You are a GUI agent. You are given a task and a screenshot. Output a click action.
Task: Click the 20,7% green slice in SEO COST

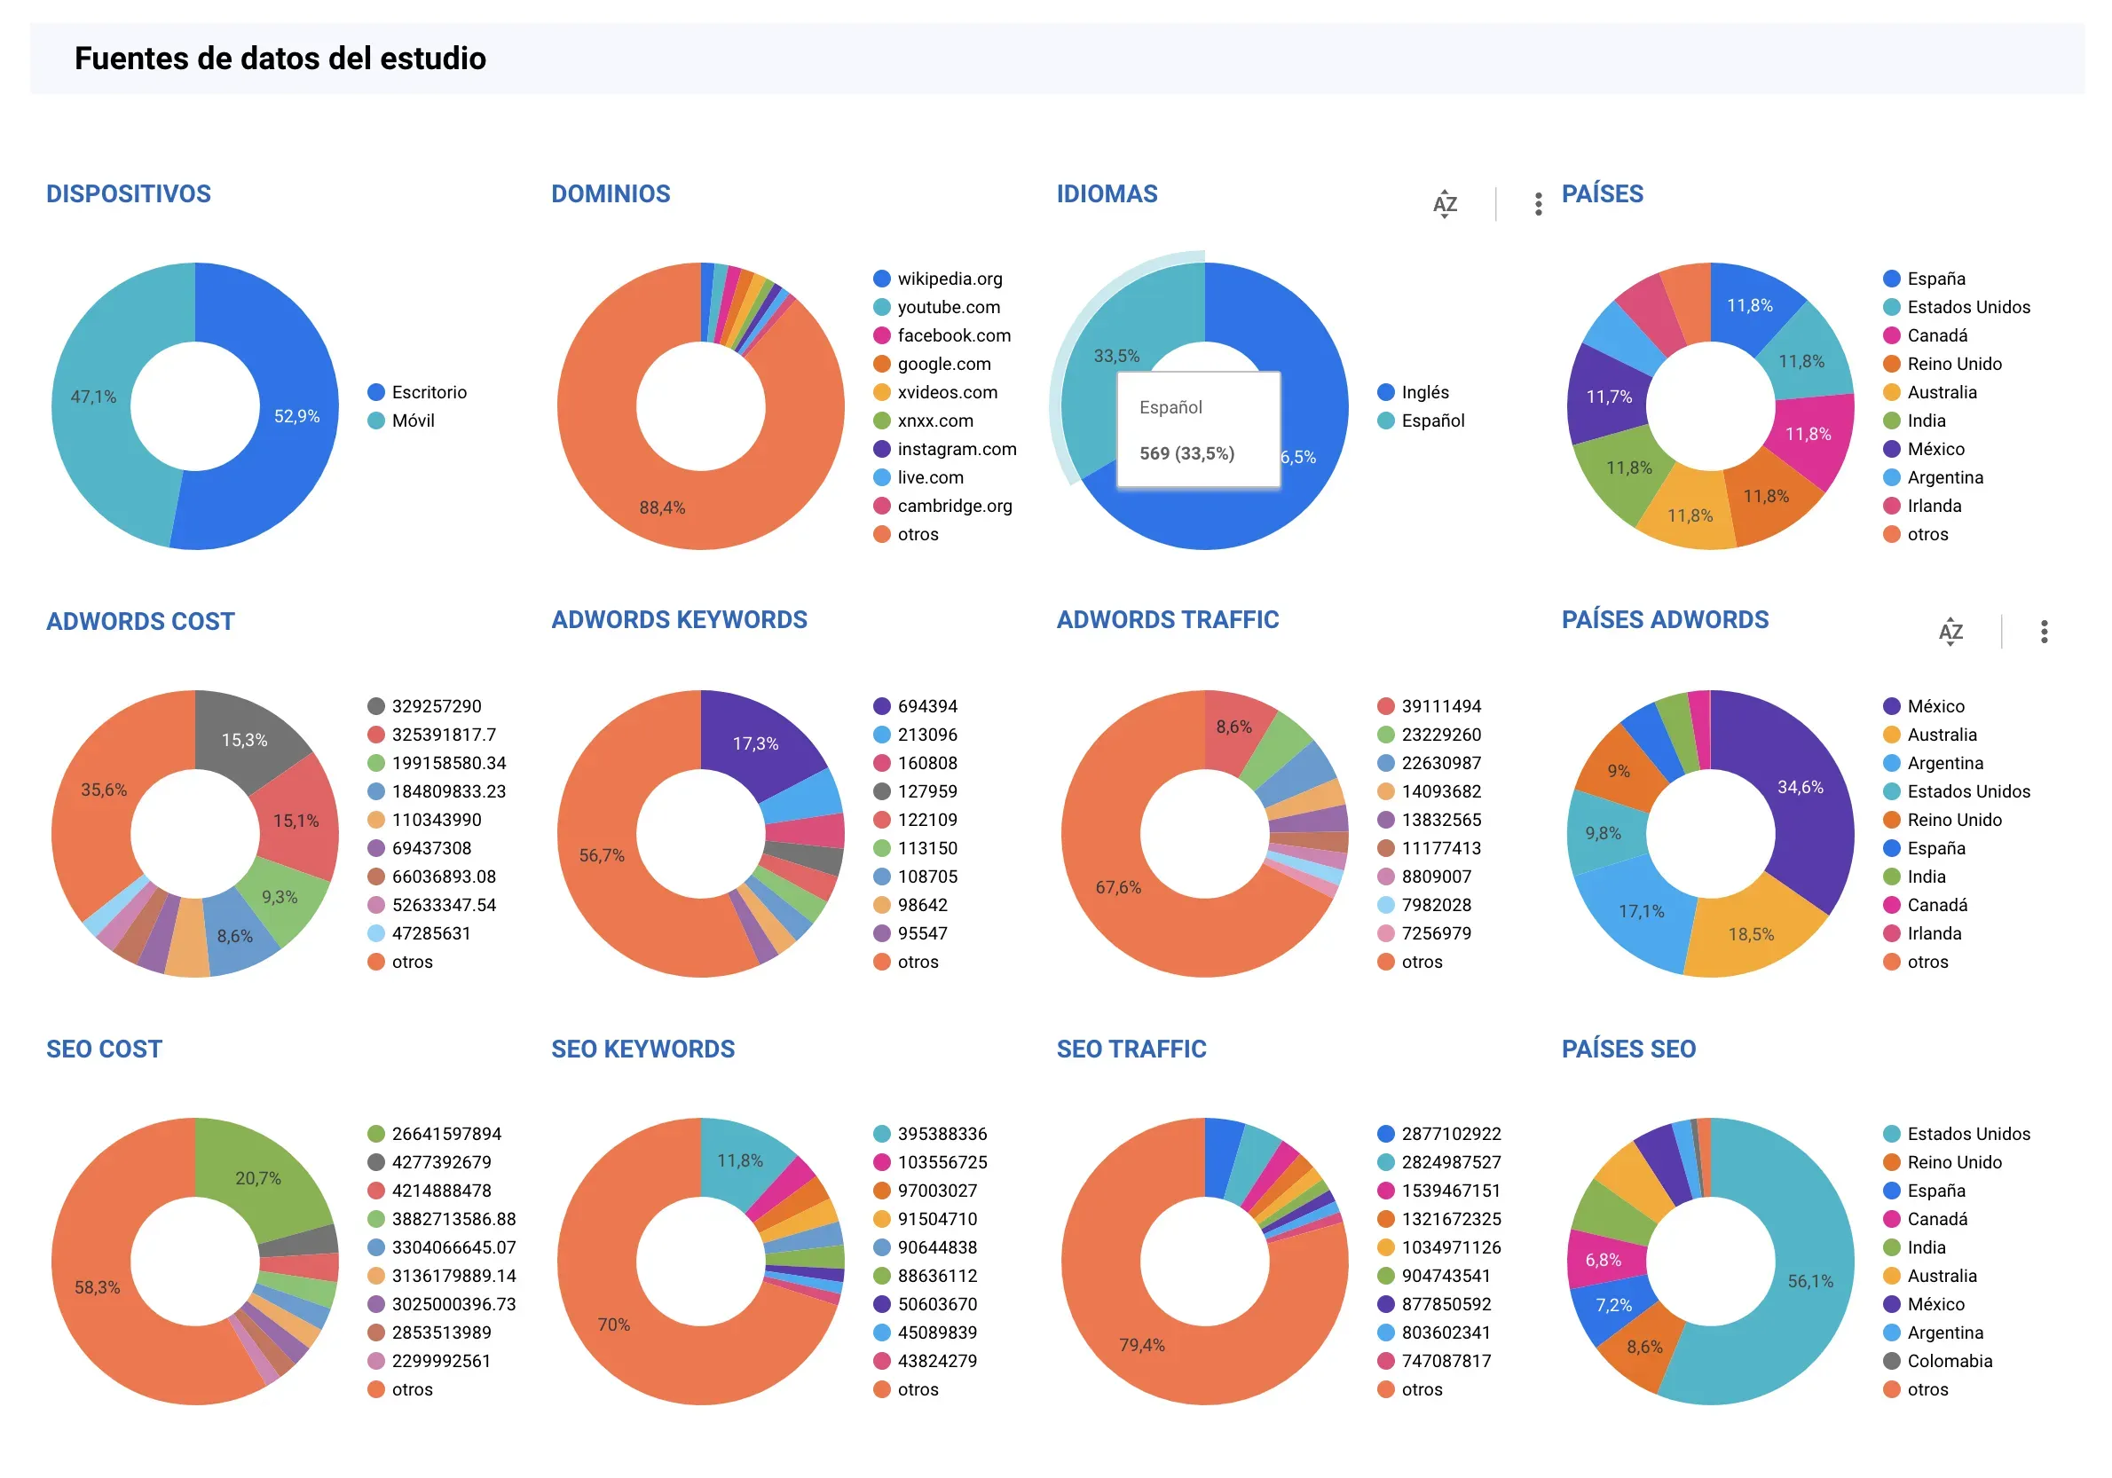[x=257, y=1178]
